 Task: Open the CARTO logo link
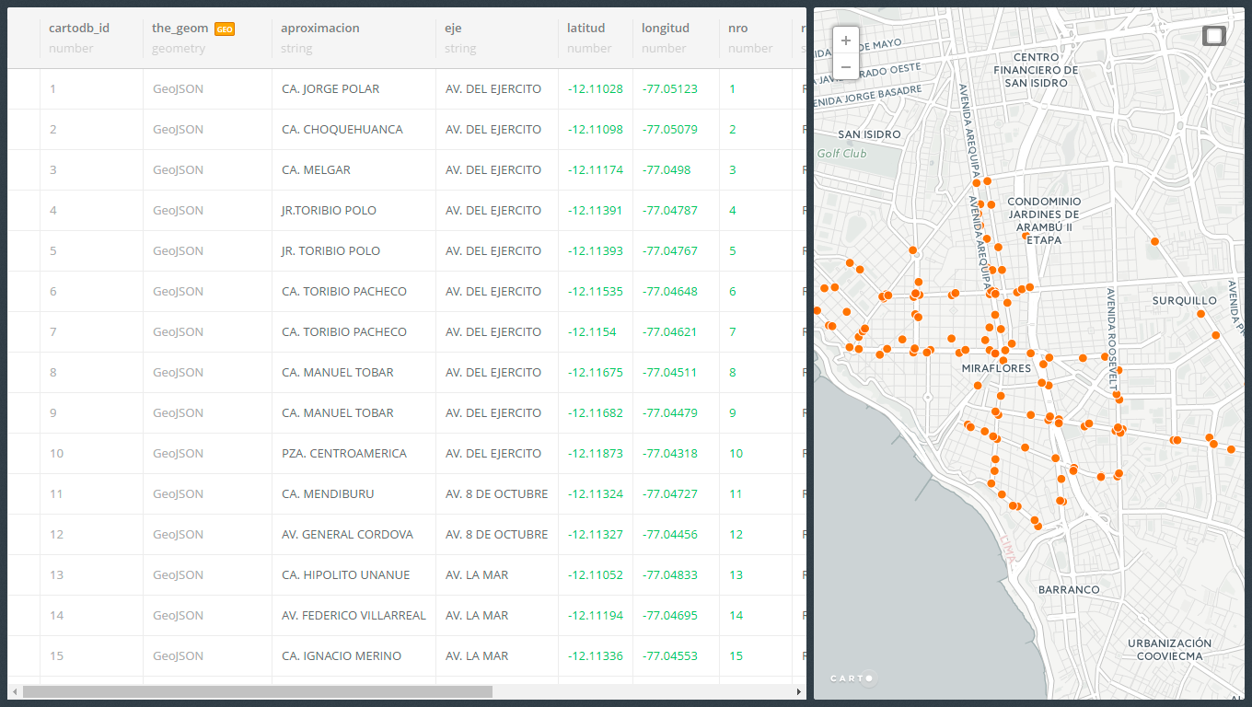coord(853,678)
